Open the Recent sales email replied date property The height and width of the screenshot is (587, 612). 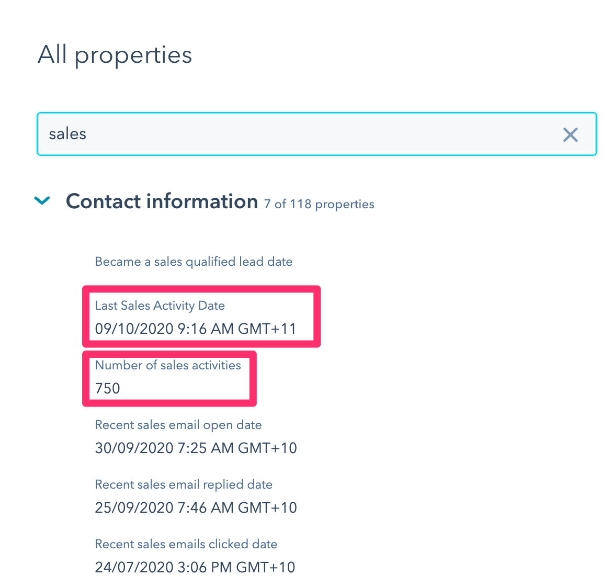184,484
